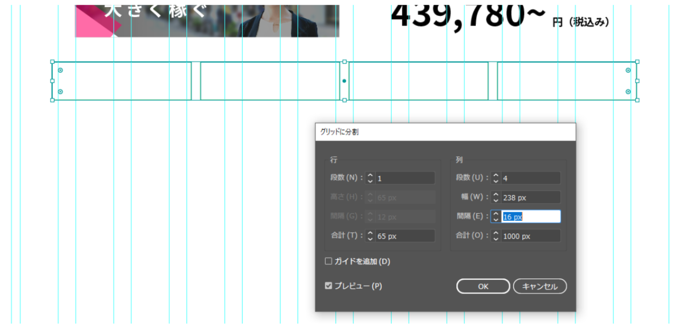Click the 円（税込み） text on canvas
The width and height of the screenshot is (682, 328).
[x=581, y=22]
